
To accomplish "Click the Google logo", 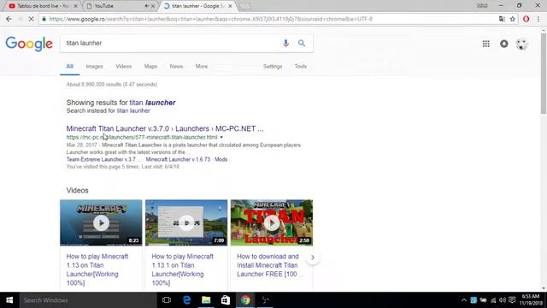I will coord(29,44).
